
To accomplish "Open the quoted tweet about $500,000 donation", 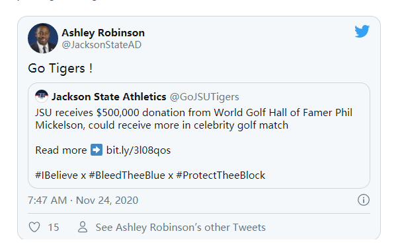I will click(x=199, y=135).
